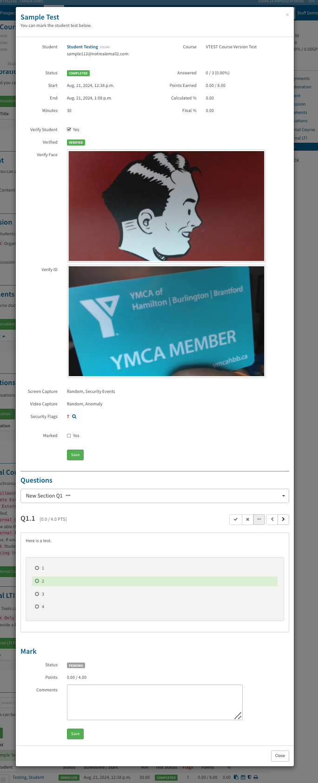
Task: Open the Verify ID card image
Action: pos(166,321)
